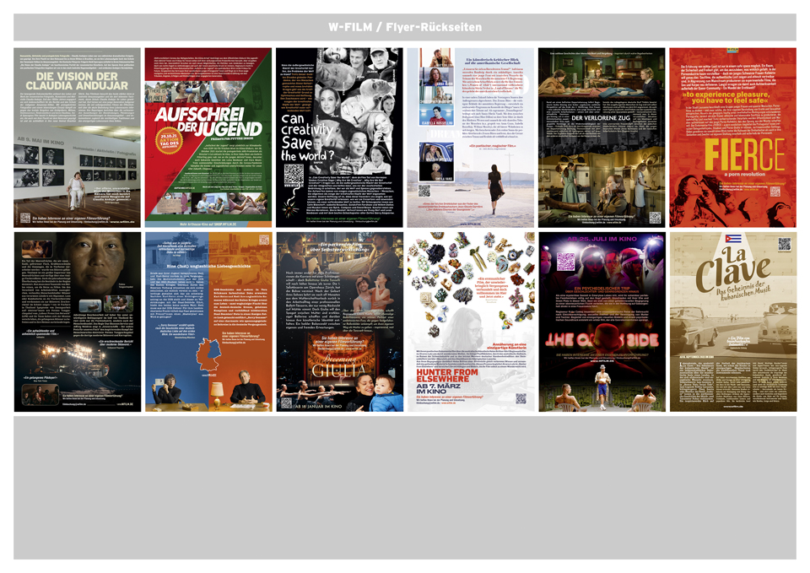Image resolution: width=810 pixels, height=573 pixels.
Task: Click the Cuban flag on La Clave flyer
Action: [733, 239]
